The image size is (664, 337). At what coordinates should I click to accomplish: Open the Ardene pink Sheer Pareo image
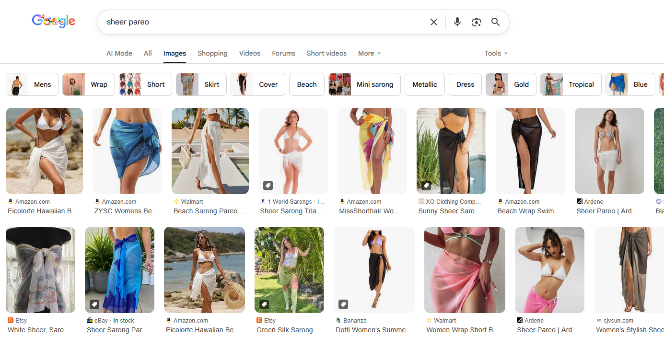pos(550,270)
